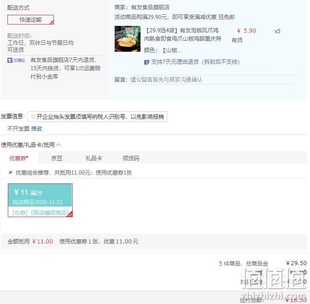This screenshot has width=310, height=304.
Task: Click the lightbulb tip icon beside 发票信息
Action: (33, 116)
